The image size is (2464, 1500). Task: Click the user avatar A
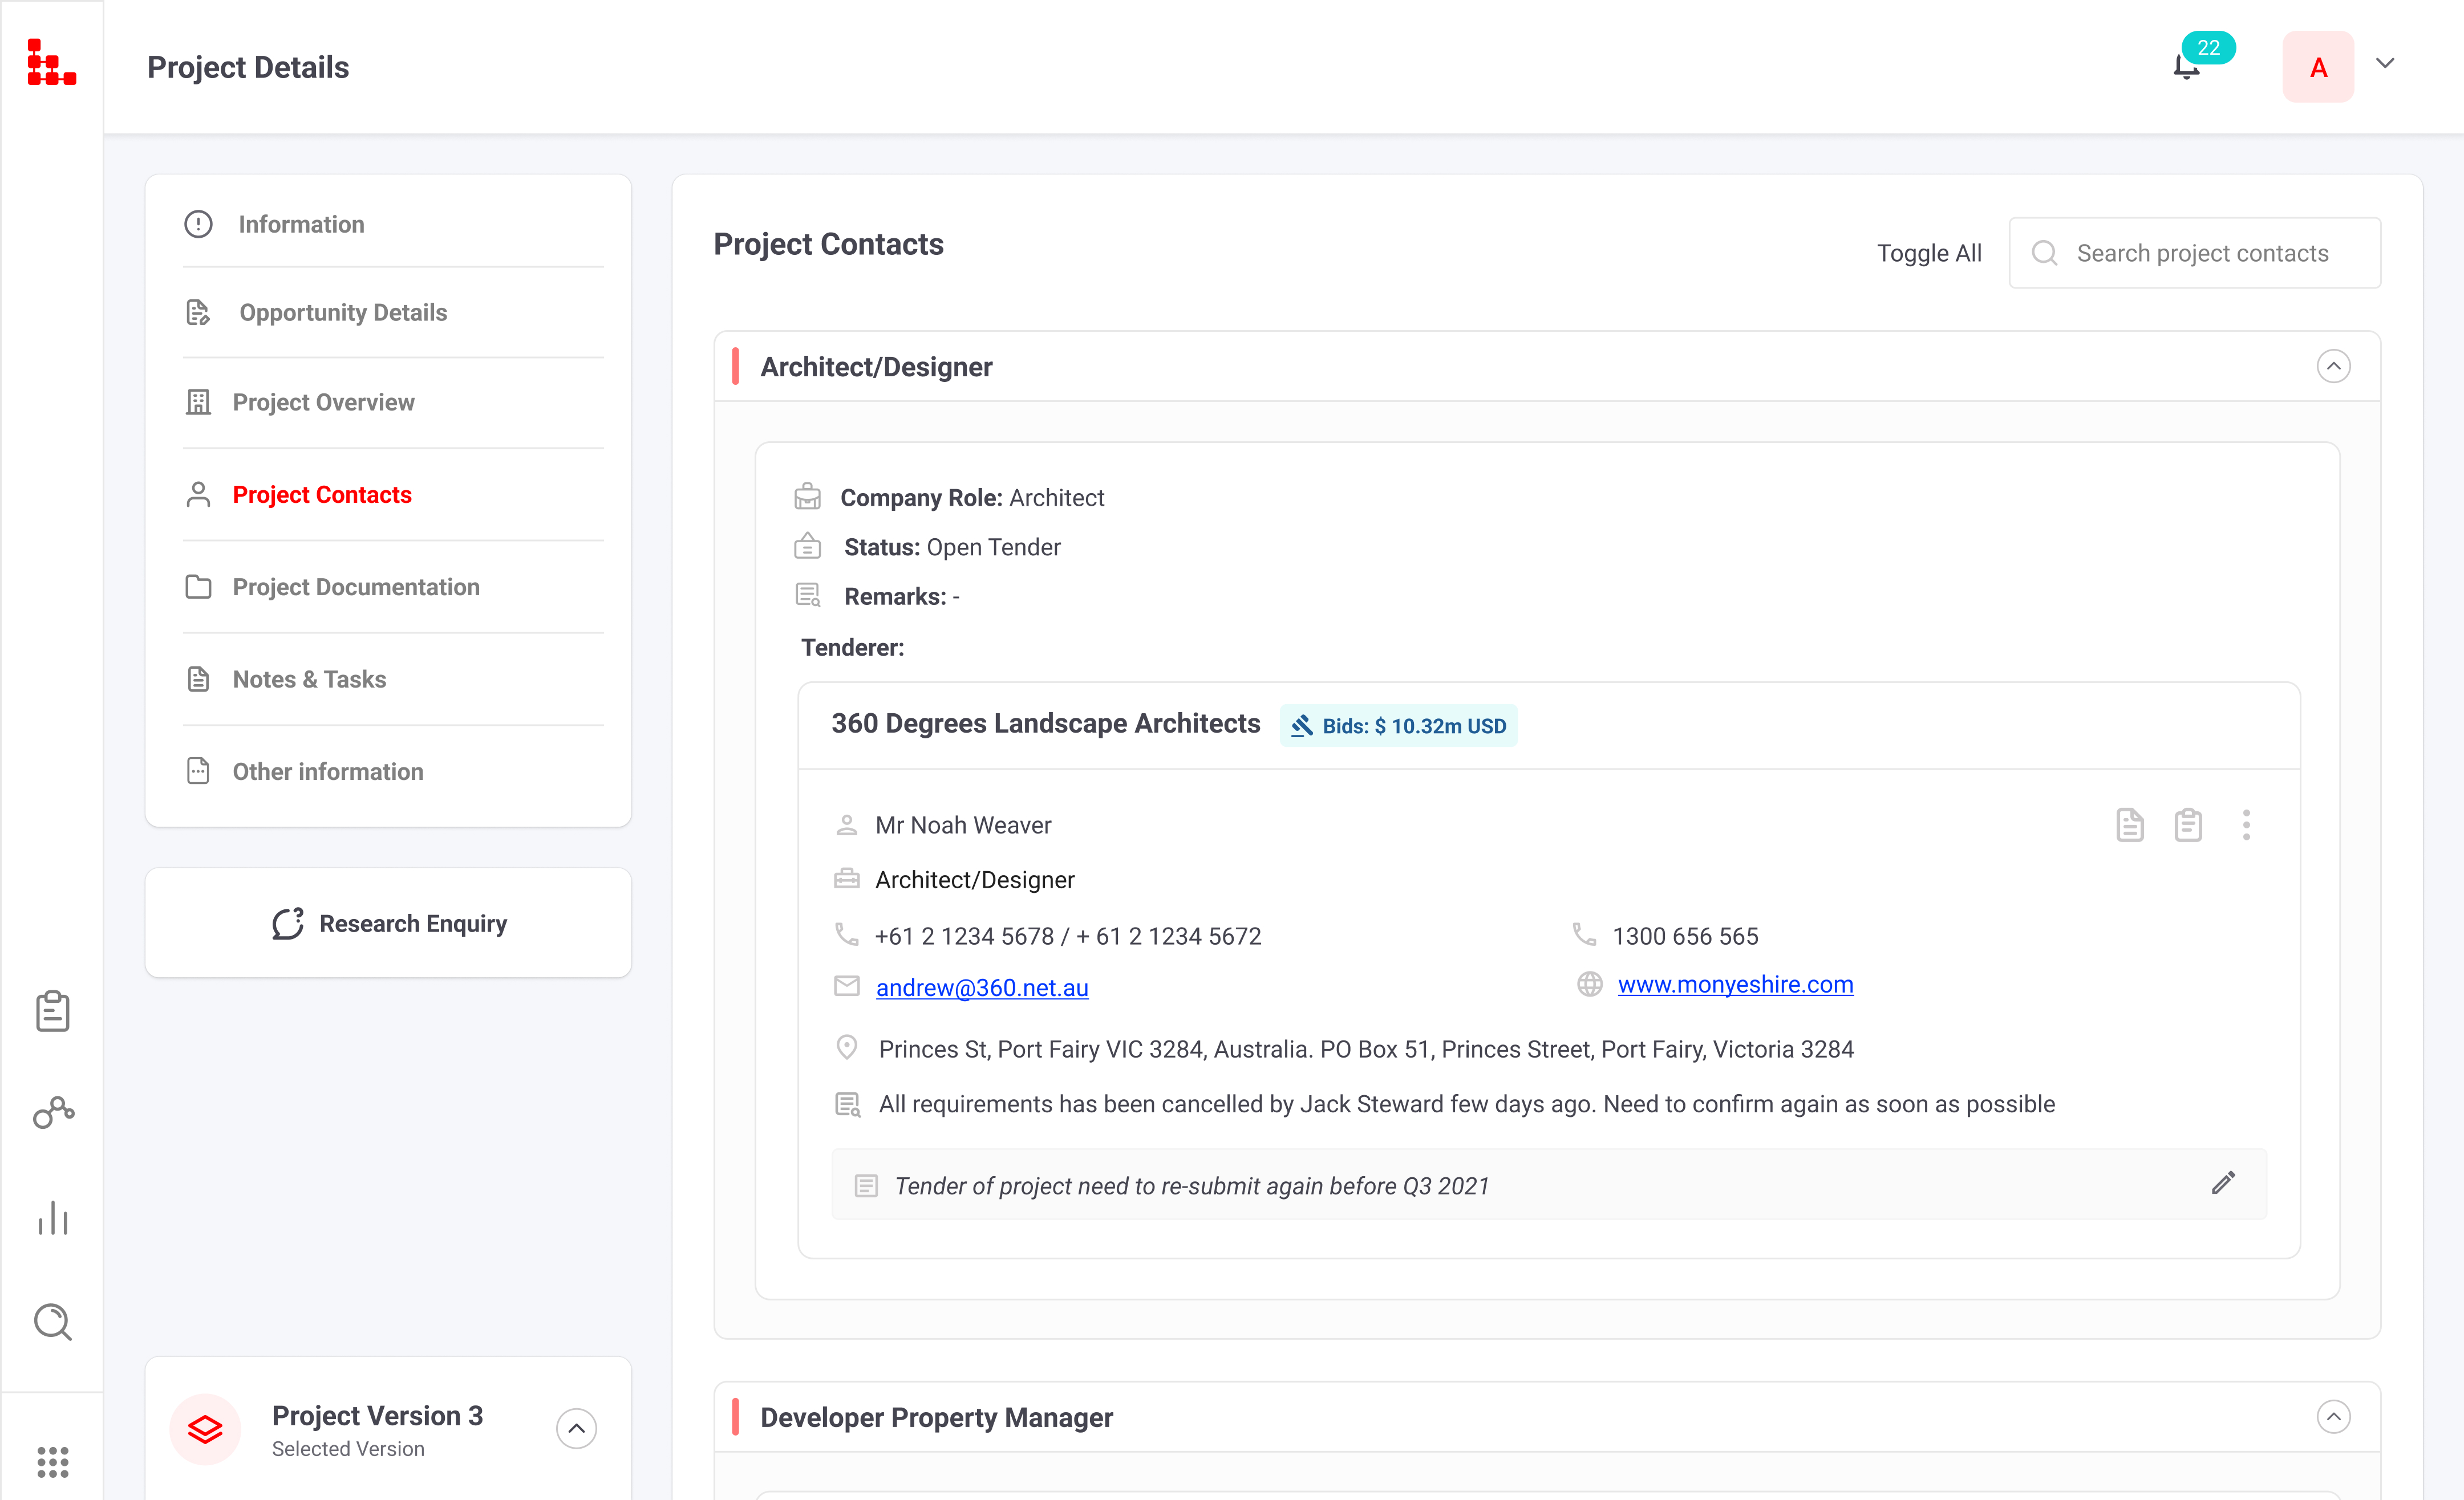click(2318, 67)
